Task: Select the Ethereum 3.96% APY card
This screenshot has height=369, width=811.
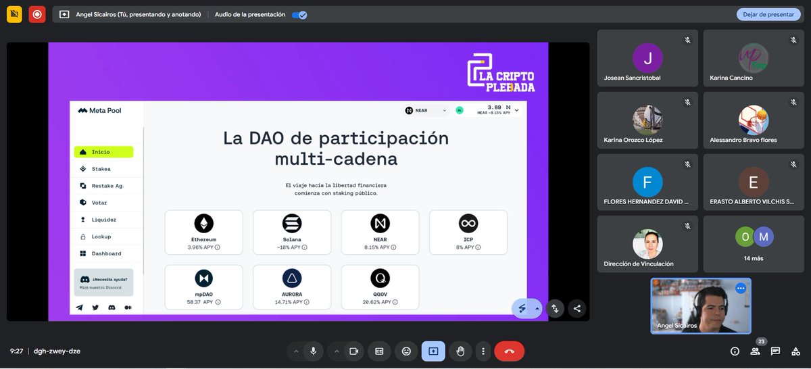Action: click(203, 234)
